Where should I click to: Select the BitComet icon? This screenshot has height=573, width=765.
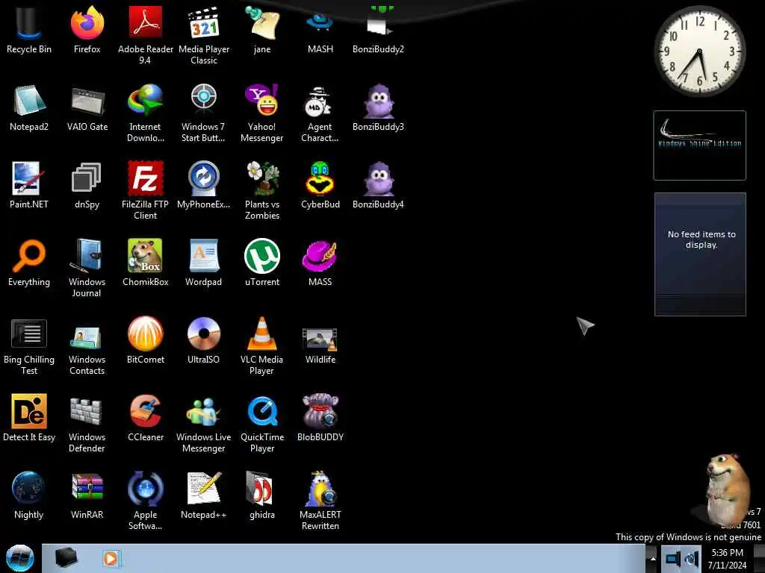[146, 340]
